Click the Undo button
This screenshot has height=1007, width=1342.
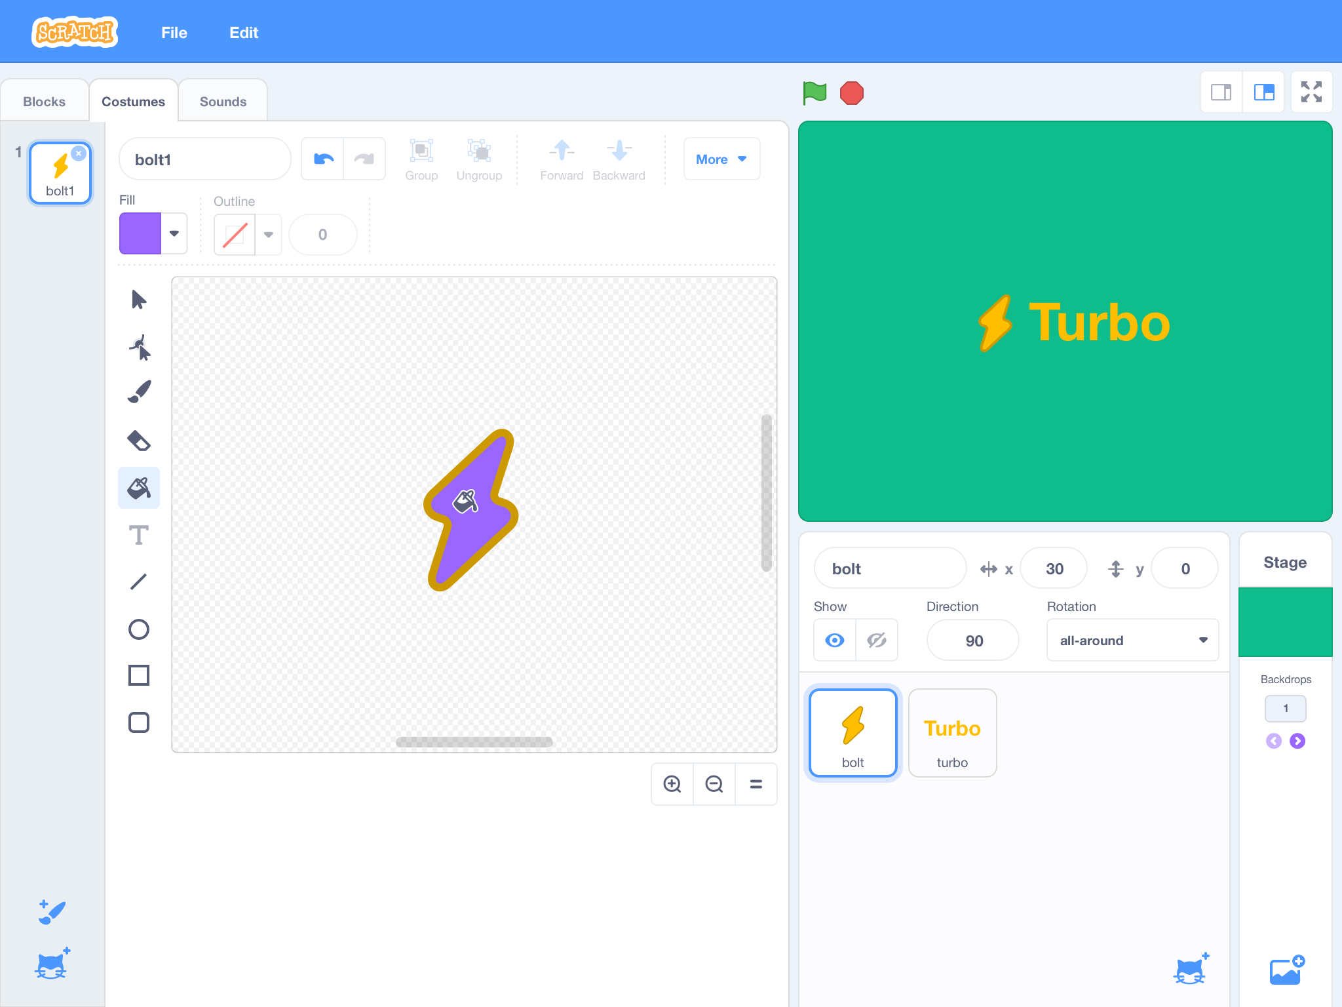pyautogui.click(x=322, y=158)
